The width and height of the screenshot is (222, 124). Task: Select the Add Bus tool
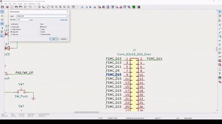pyautogui.click(x=220, y=33)
